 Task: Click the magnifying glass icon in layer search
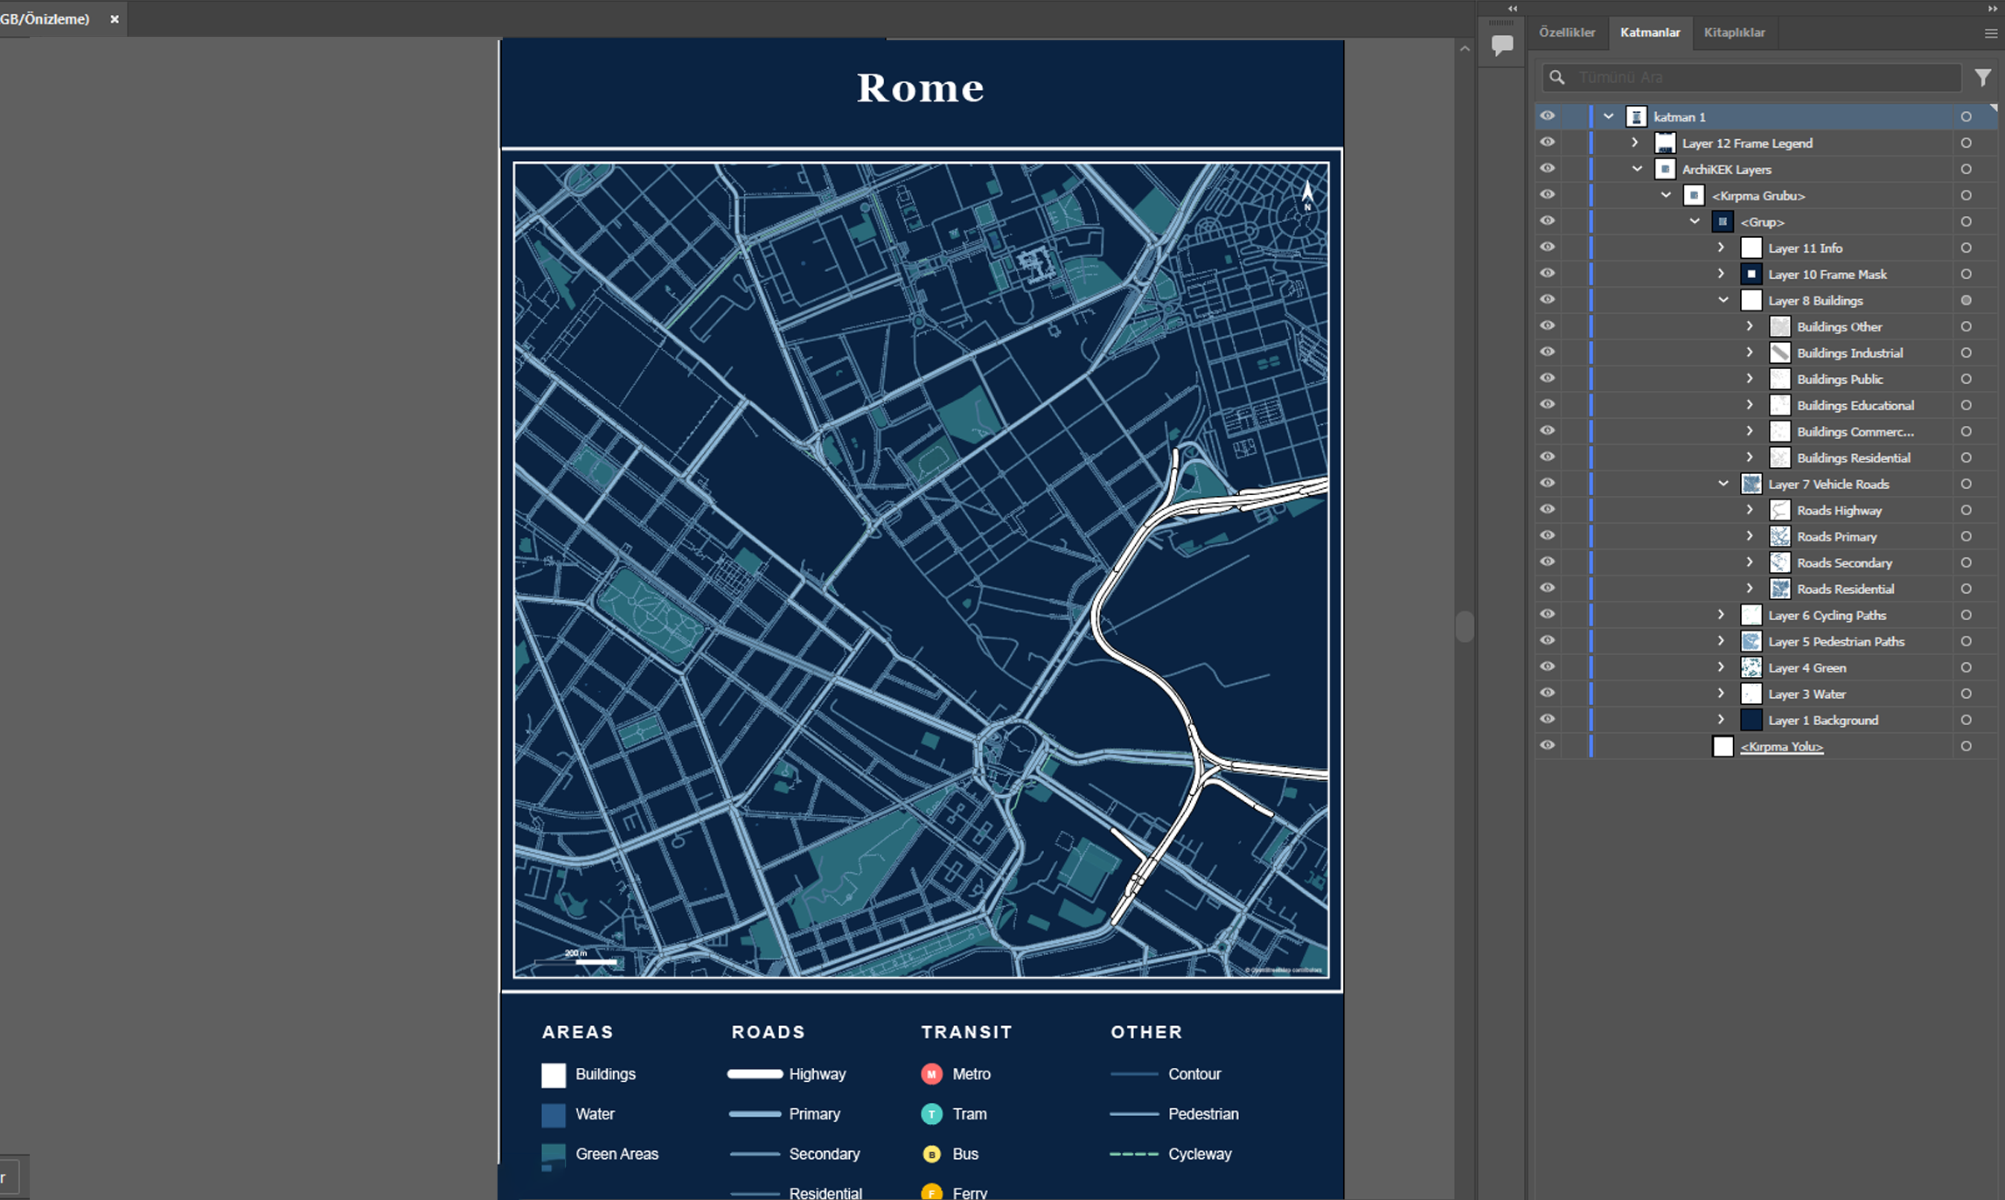[x=1557, y=77]
